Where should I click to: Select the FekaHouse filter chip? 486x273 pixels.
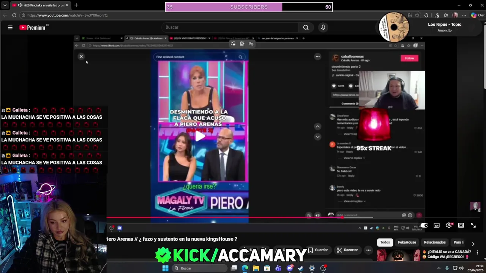pyautogui.click(x=407, y=242)
